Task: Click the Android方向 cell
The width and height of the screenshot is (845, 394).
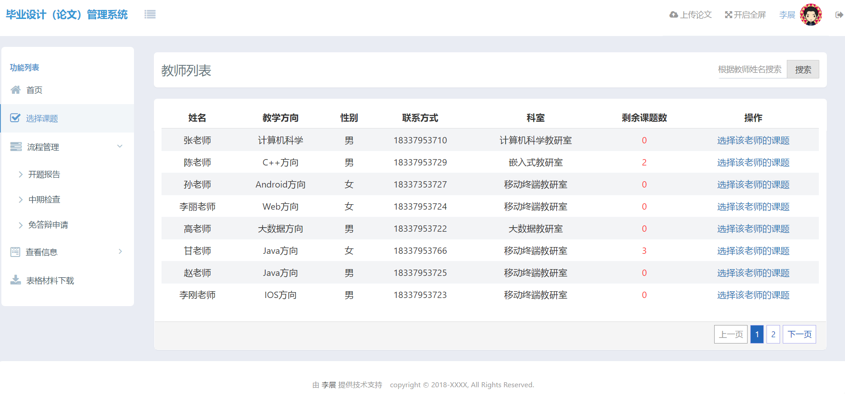Action: 281,184
